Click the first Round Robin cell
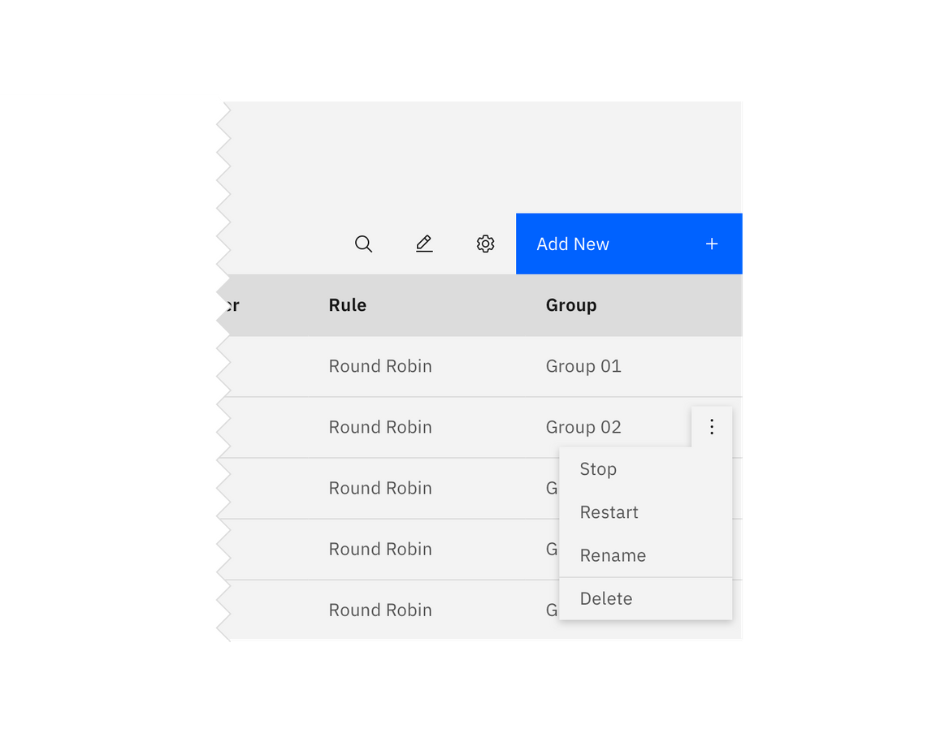Image resolution: width=936 pixels, height=742 pixels. [x=380, y=366]
